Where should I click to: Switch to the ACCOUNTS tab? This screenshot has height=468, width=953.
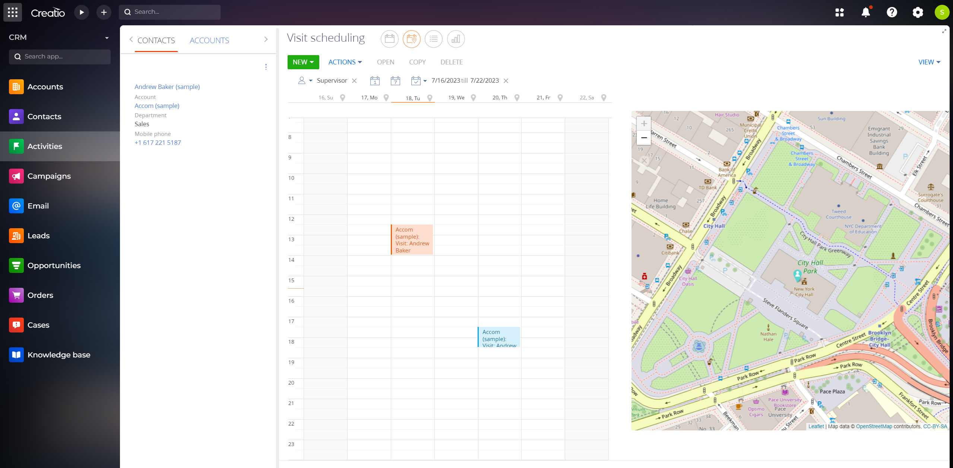[x=209, y=40]
